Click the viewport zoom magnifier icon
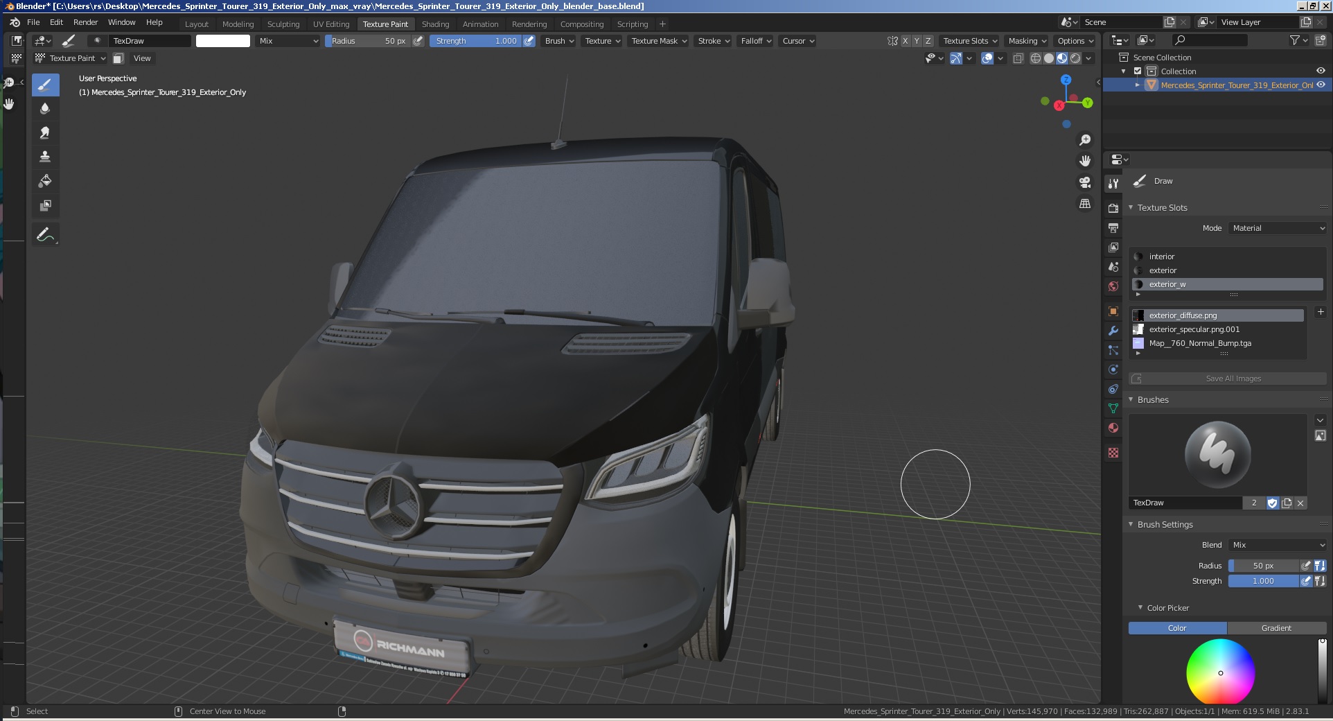The image size is (1333, 721). [x=1085, y=140]
